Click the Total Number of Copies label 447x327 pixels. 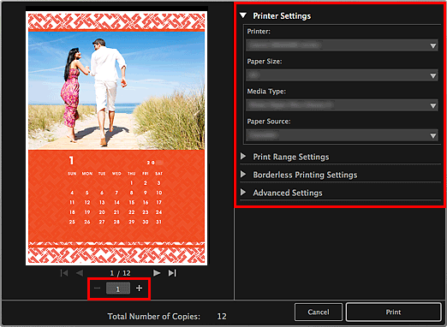click(x=154, y=317)
